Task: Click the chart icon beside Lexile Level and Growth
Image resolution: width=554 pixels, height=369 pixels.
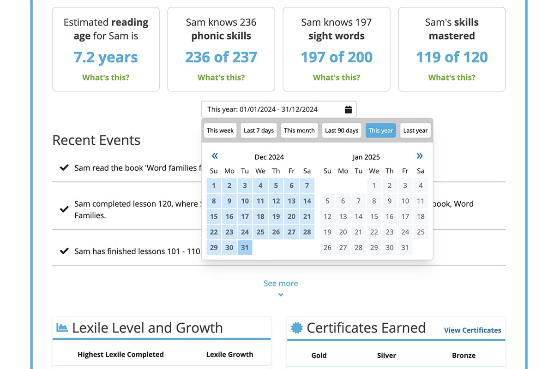Action: pyautogui.click(x=61, y=327)
